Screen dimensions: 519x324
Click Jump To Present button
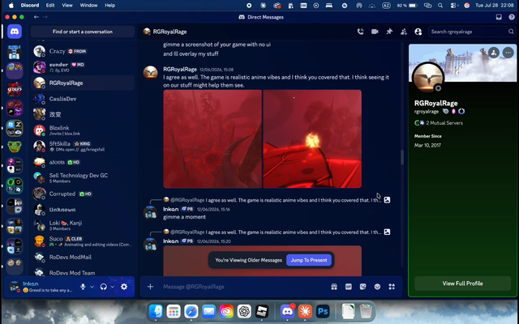[x=309, y=260]
